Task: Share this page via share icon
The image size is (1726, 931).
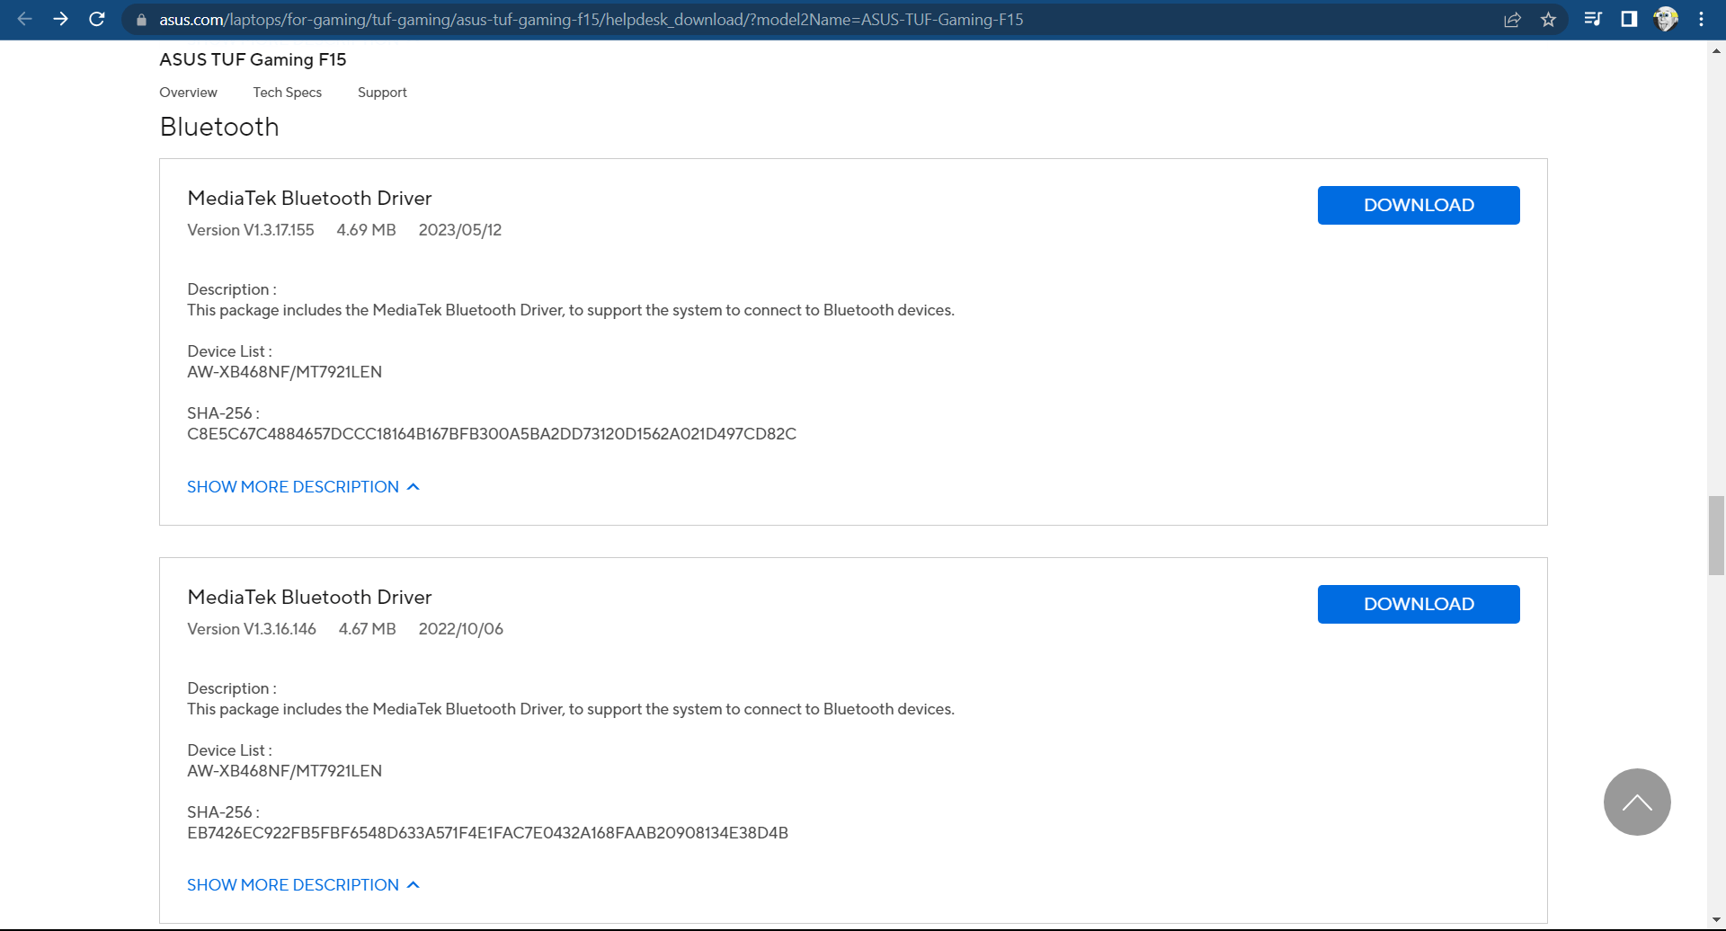Action: (x=1512, y=20)
